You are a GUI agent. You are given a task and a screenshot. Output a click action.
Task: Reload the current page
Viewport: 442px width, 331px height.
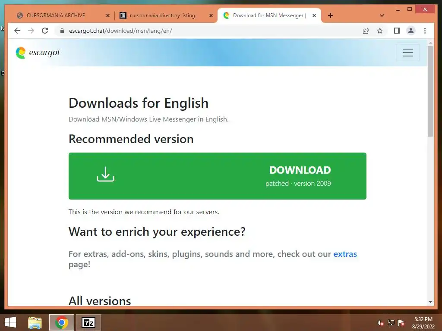[45, 31]
